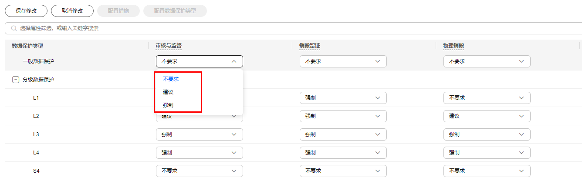Open the S4 销毁留证 dropdown
Screen dimensions: 582x181
point(343,171)
